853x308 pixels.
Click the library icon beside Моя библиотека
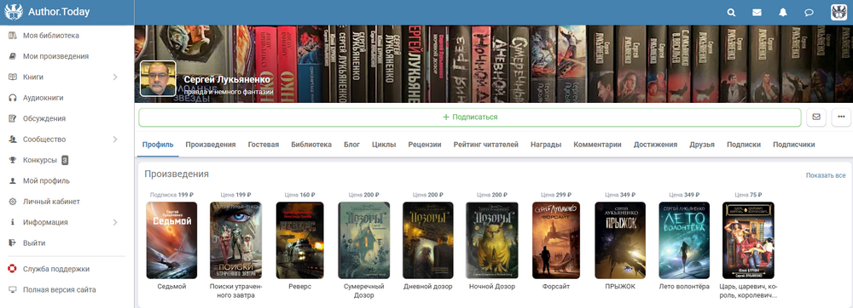tap(12, 35)
